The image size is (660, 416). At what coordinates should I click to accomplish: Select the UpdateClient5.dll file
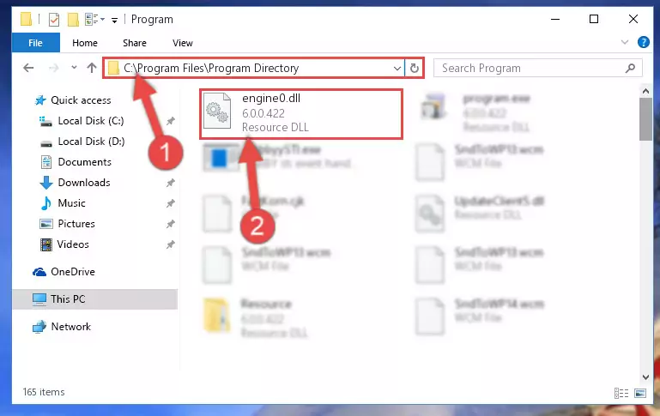(480, 214)
